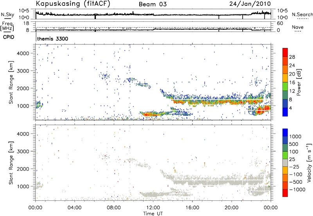This screenshot has width=313, height=216.
Task: Click the "3000" tick of the power panel
Action: click(23, 71)
